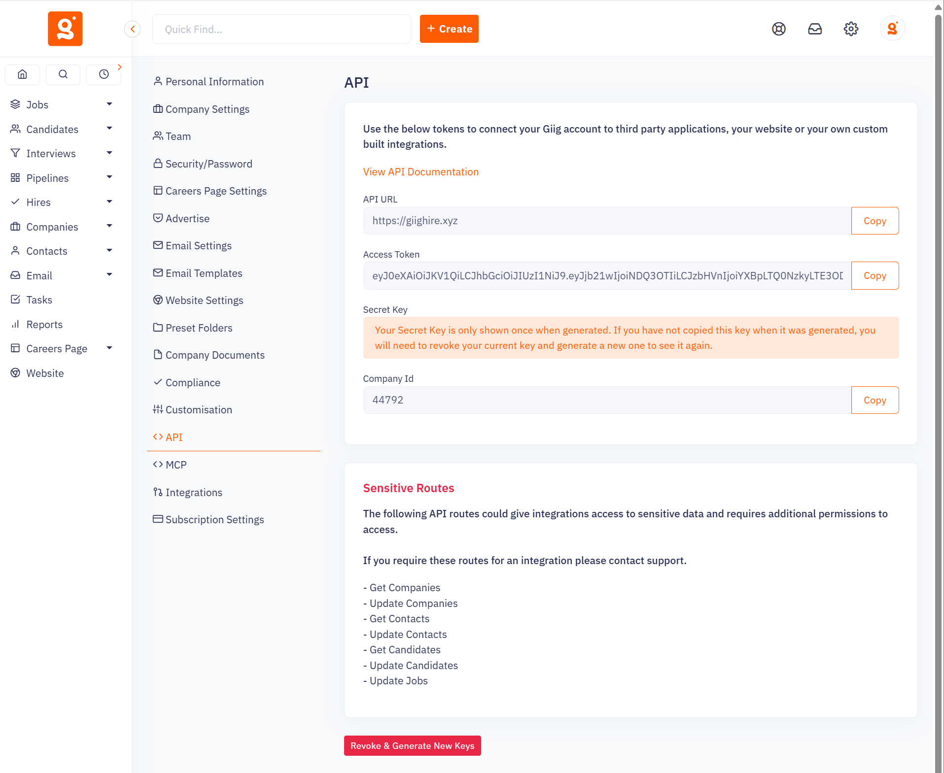This screenshot has height=773, width=944.
Task: Expand the Careers Page menu arrow
Action: pos(109,348)
